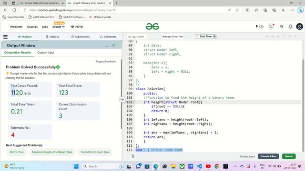
Task: Open Windows Start menu
Action: click(x=76, y=166)
